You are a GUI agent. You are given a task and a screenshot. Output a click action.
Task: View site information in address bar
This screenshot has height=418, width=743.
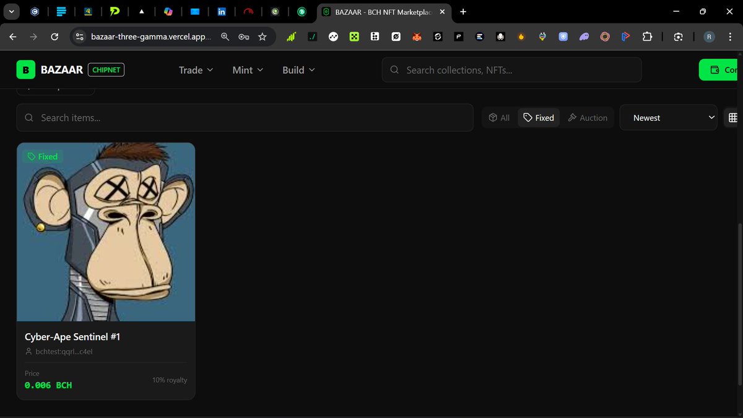pyautogui.click(x=79, y=37)
